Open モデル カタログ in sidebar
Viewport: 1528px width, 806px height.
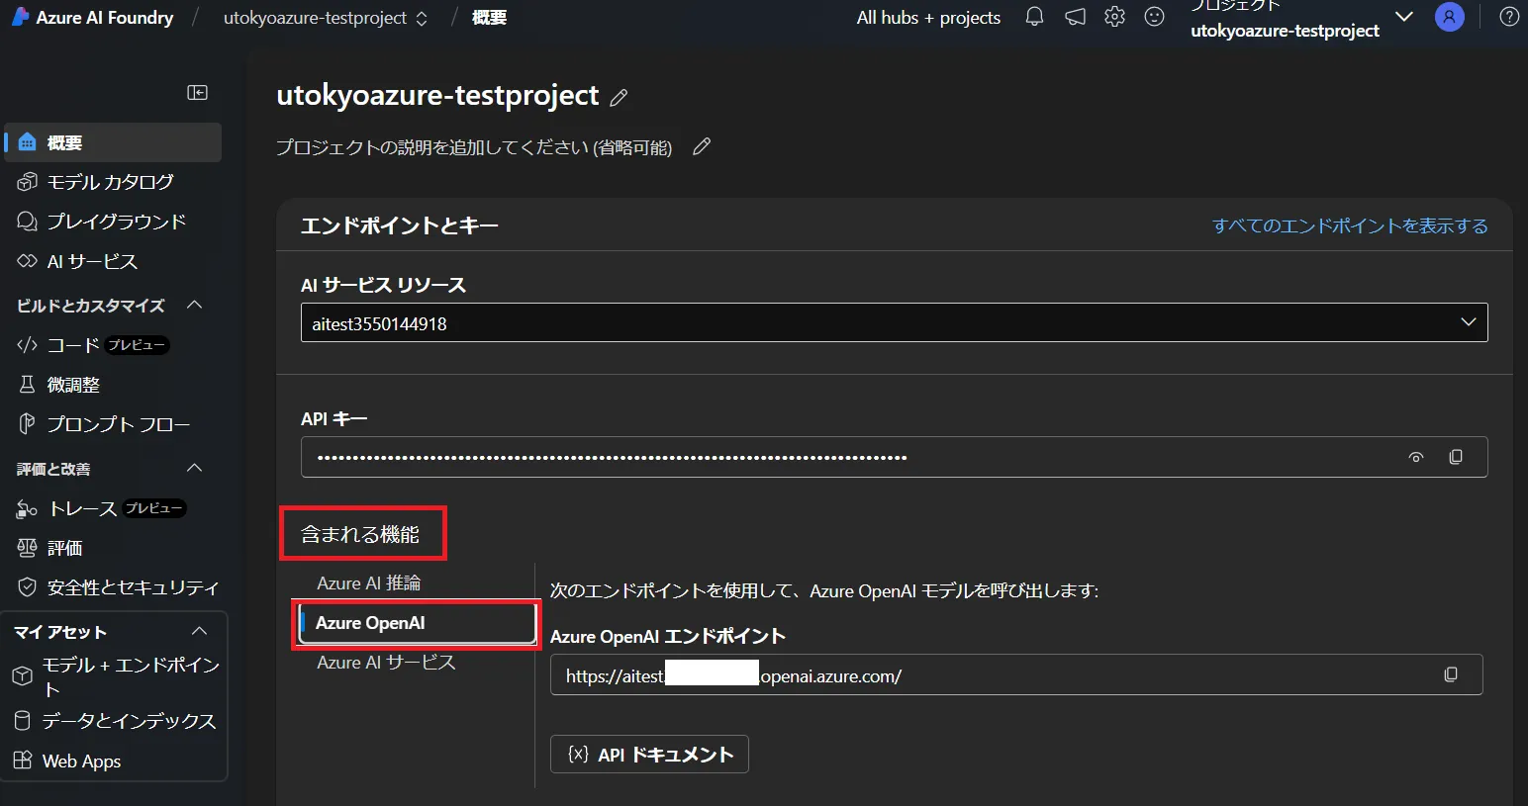click(x=110, y=182)
